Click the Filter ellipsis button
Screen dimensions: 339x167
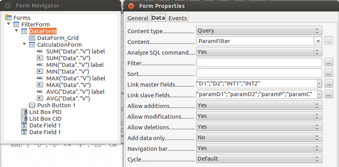(329, 62)
